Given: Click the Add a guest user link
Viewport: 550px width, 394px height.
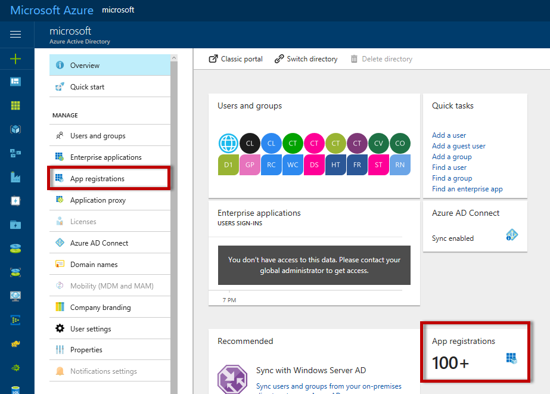Looking at the screenshot, I should coord(458,146).
